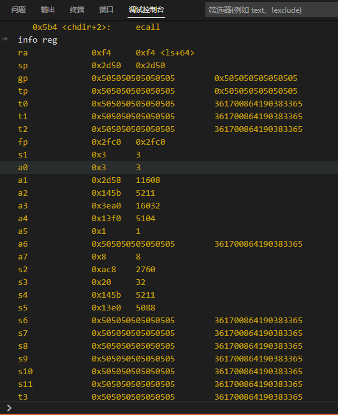
Task: Click the s5 value 0x13e0
Action: [x=106, y=307]
